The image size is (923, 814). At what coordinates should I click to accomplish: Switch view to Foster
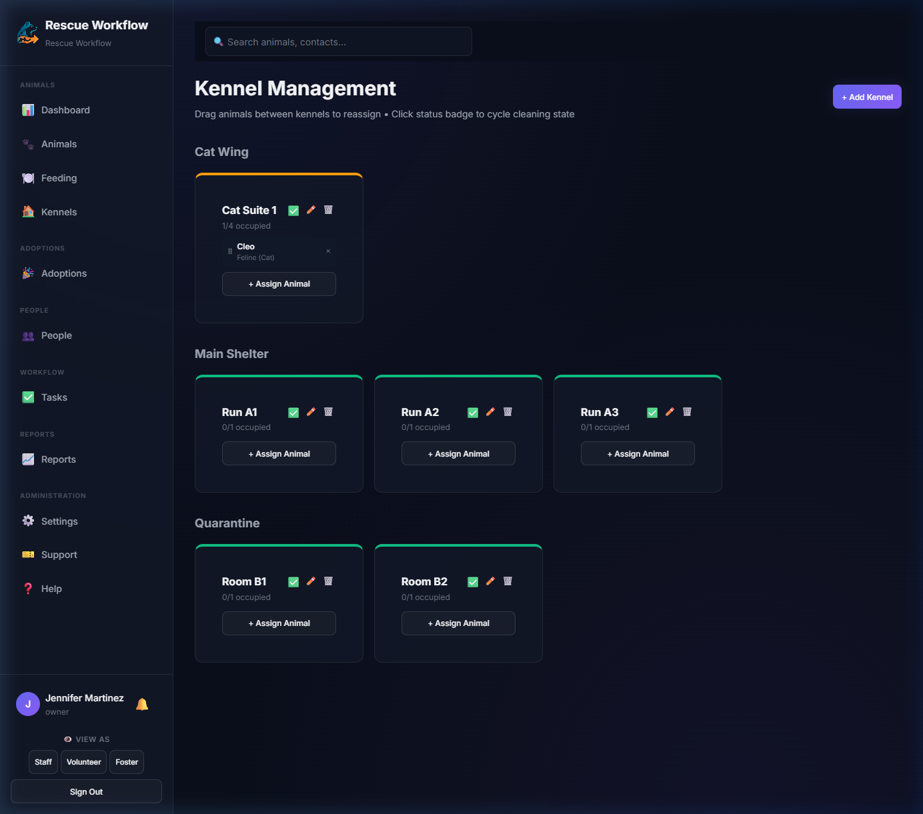pos(126,761)
